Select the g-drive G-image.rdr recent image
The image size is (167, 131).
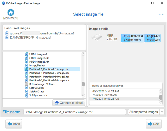tap(42, 33)
